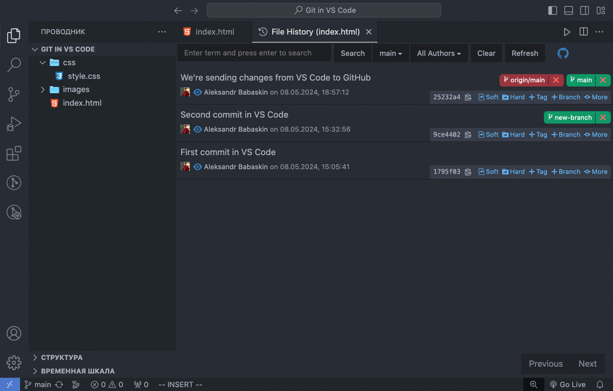Toggle the secondary side bar layout icon
Image resolution: width=613 pixels, height=391 pixels.
point(584,10)
